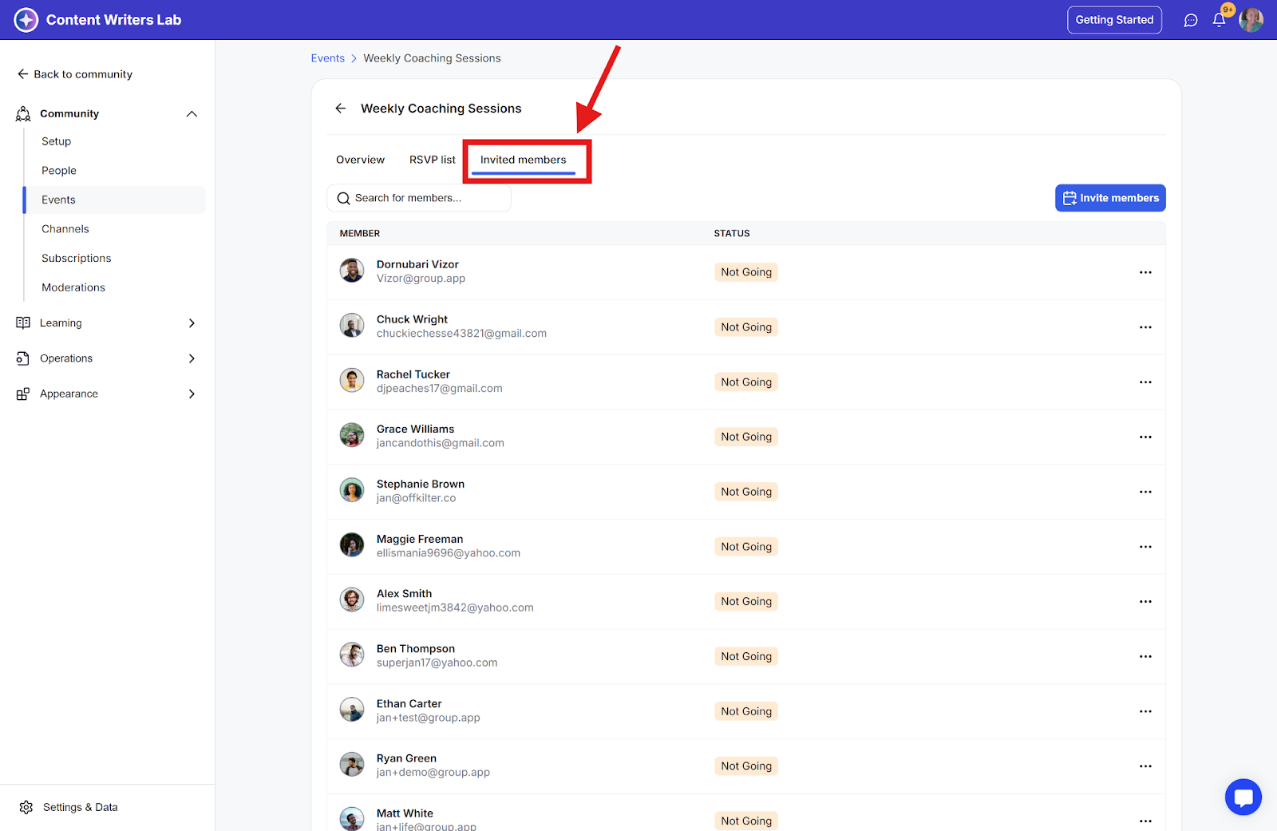Expand the Appearance section chevron
The image size is (1277, 831).
coord(192,394)
